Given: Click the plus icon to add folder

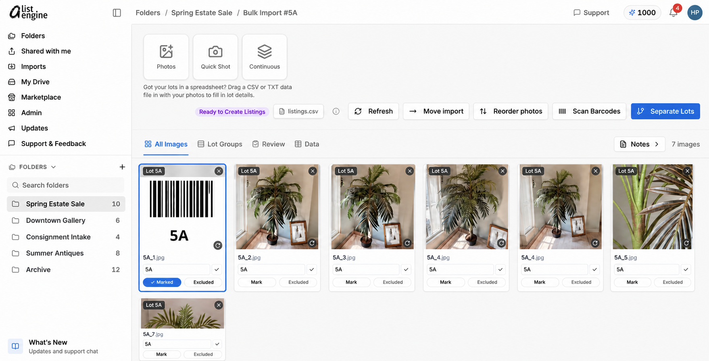Looking at the screenshot, I should pos(122,167).
